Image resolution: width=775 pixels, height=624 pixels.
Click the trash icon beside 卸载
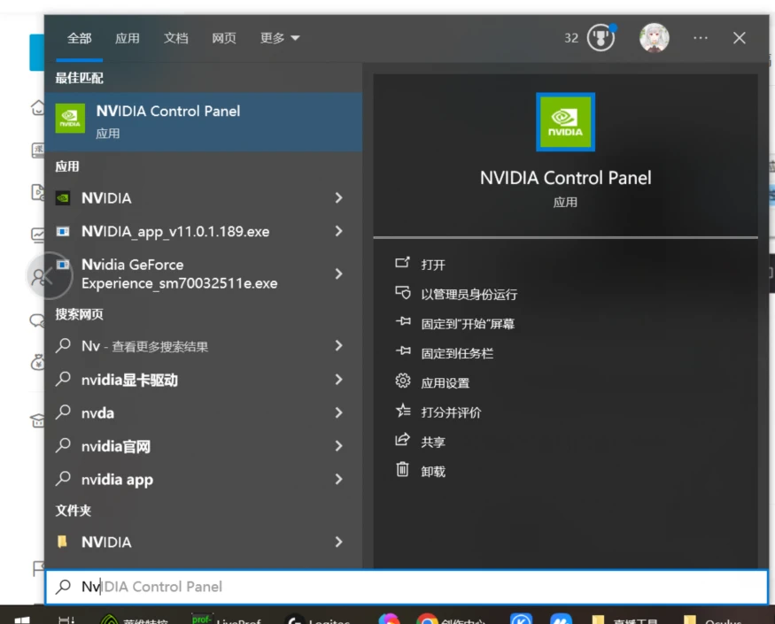click(x=403, y=469)
